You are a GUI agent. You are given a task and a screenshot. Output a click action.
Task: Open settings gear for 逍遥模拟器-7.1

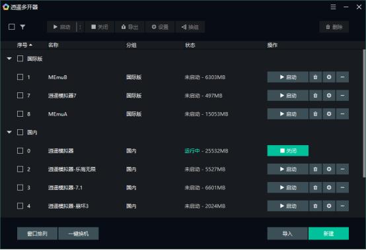(329, 187)
